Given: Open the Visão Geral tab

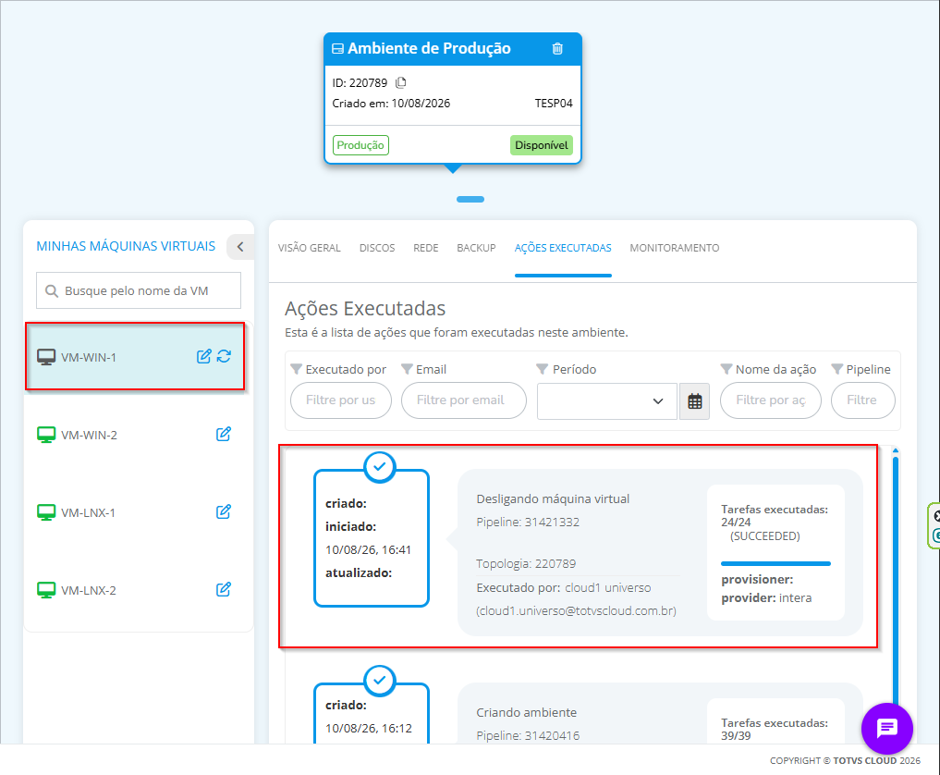Looking at the screenshot, I should [x=310, y=248].
